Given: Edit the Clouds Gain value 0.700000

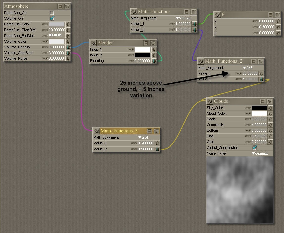Looking at the screenshot, I should [x=259, y=142].
